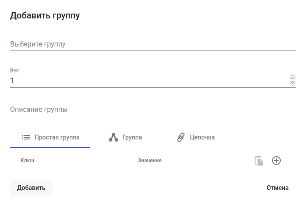Click the Добавить группу dialog title
This screenshot has width=304, height=200.
45,16
